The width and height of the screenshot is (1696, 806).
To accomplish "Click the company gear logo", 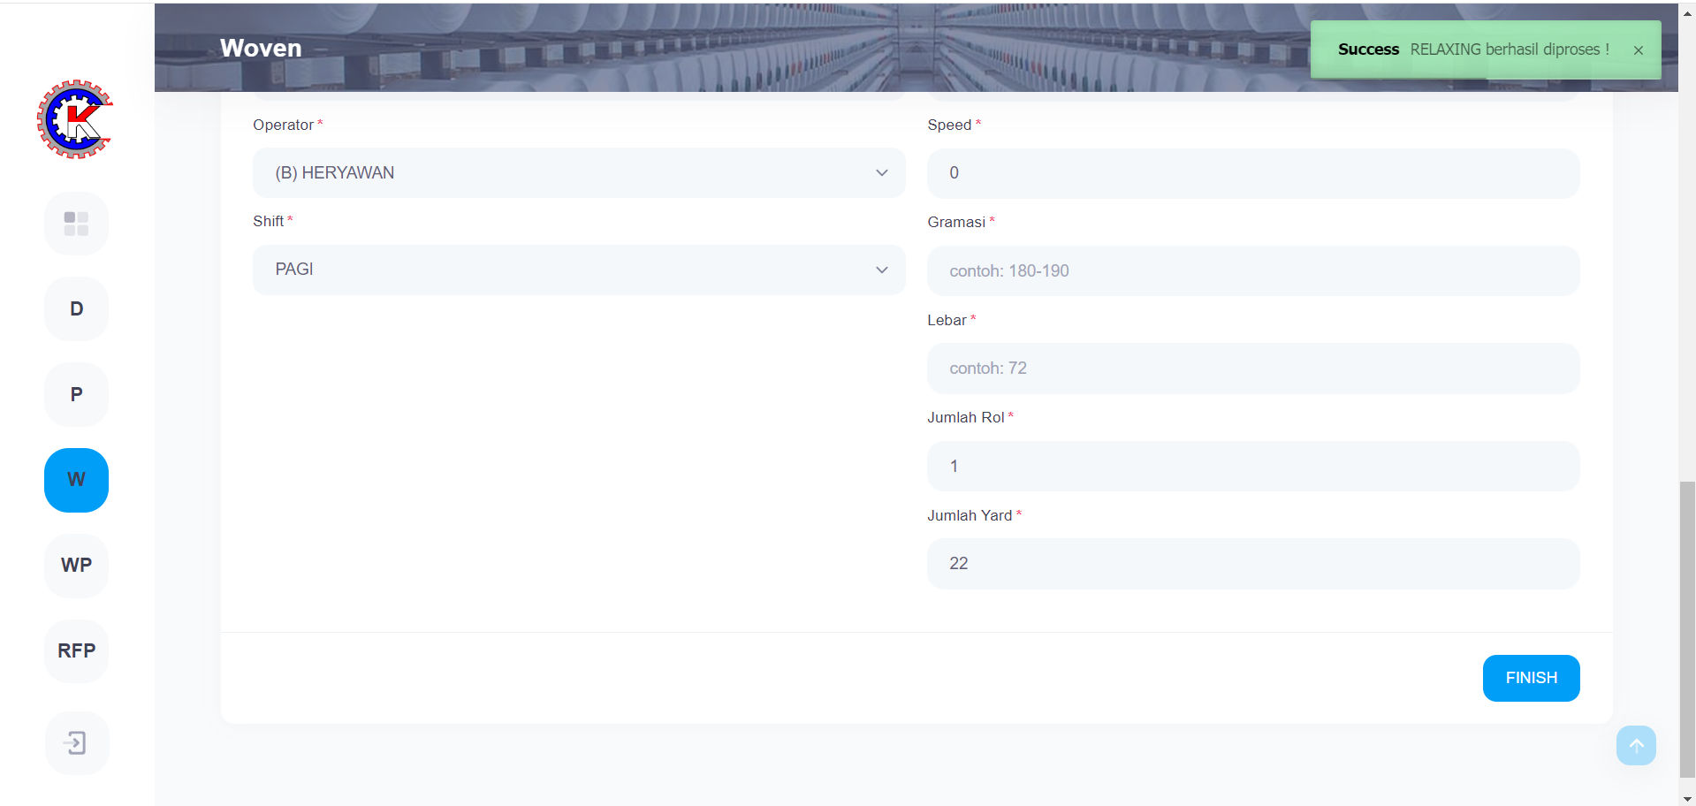I will (75, 119).
